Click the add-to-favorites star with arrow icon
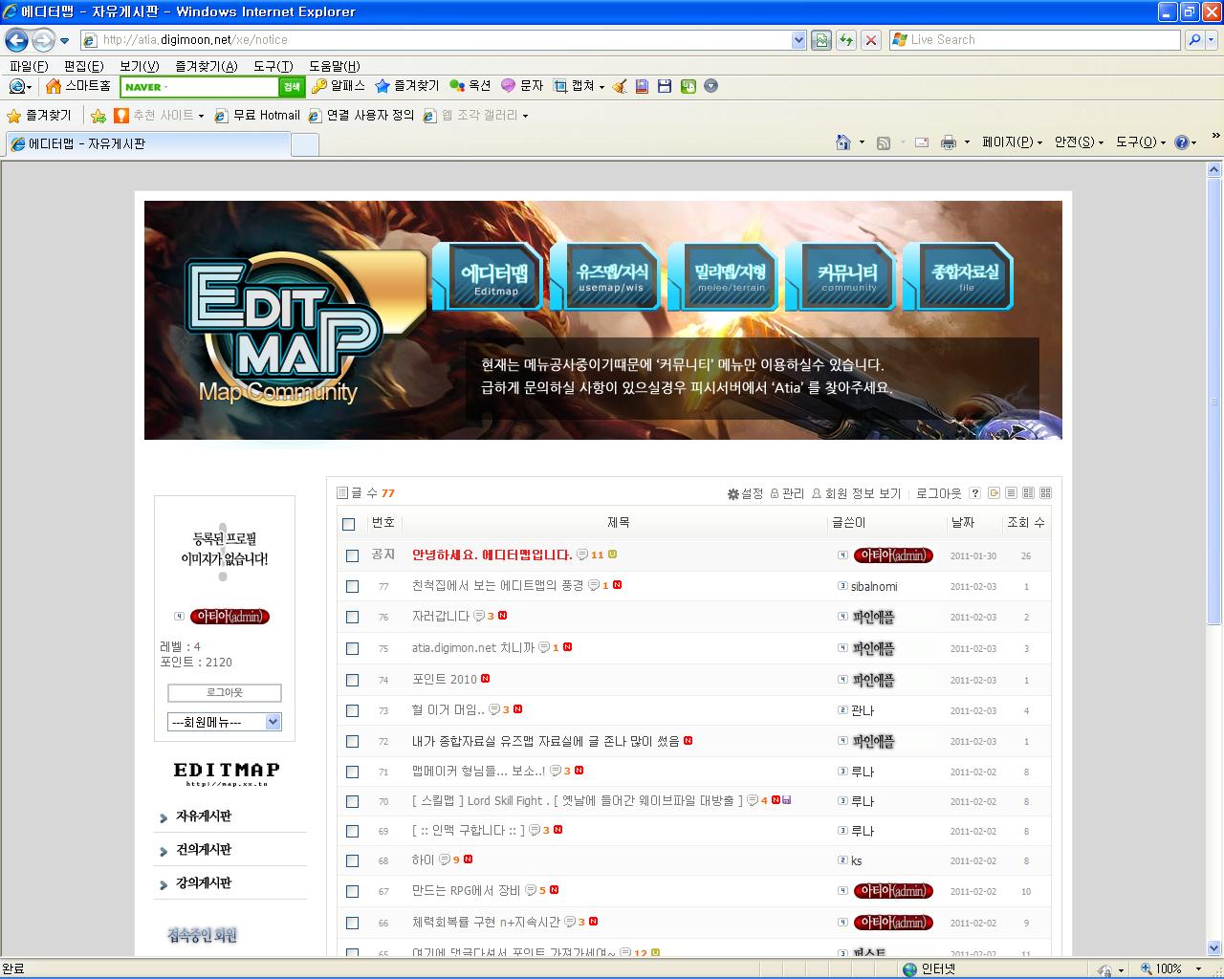 point(98,116)
